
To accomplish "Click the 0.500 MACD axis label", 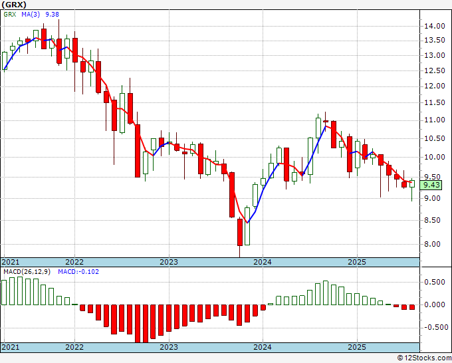I will [435, 282].
